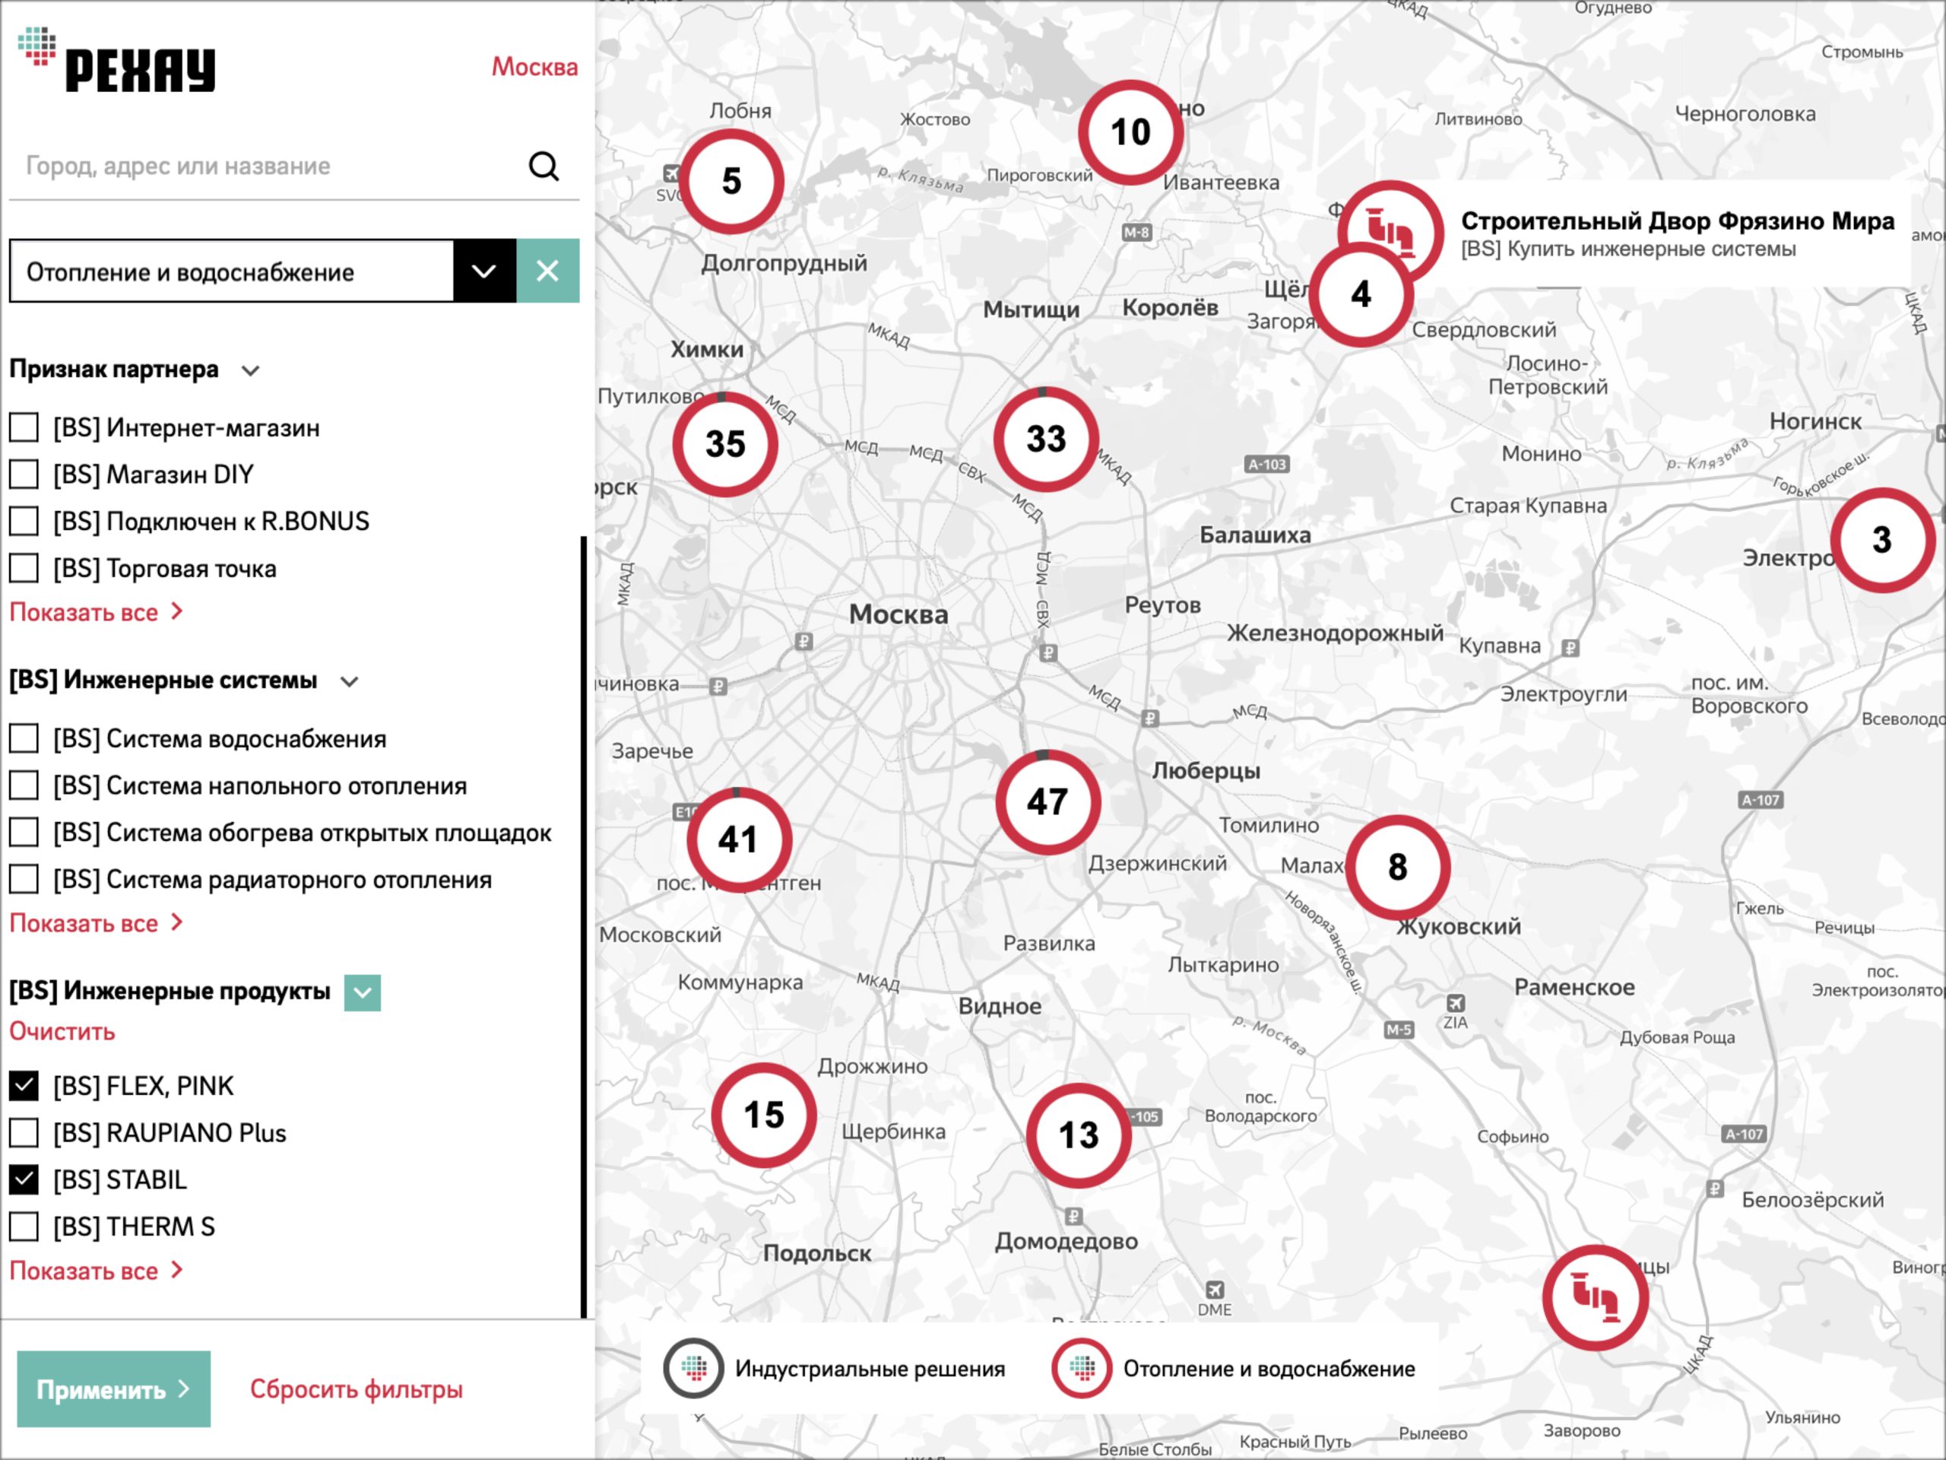Click the ZIA airport icon on map
Viewport: 1946px width, 1460px height.
1456,1003
